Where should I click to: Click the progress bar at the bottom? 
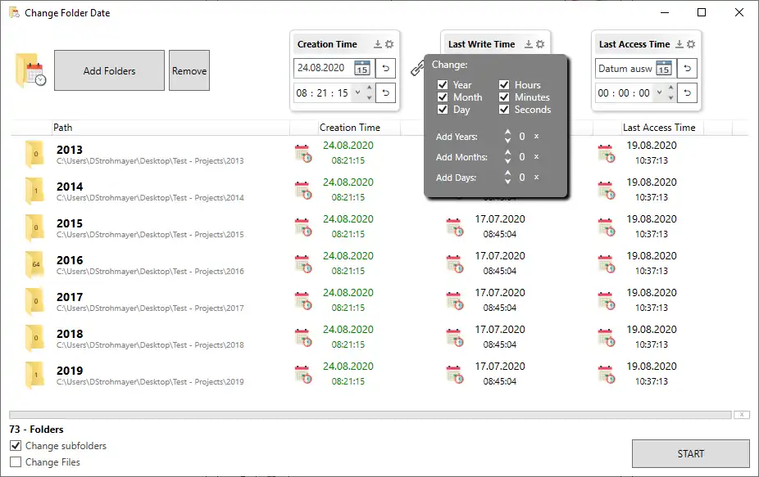(x=370, y=415)
